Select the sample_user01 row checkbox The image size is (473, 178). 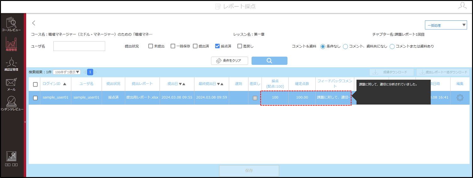click(x=35, y=98)
